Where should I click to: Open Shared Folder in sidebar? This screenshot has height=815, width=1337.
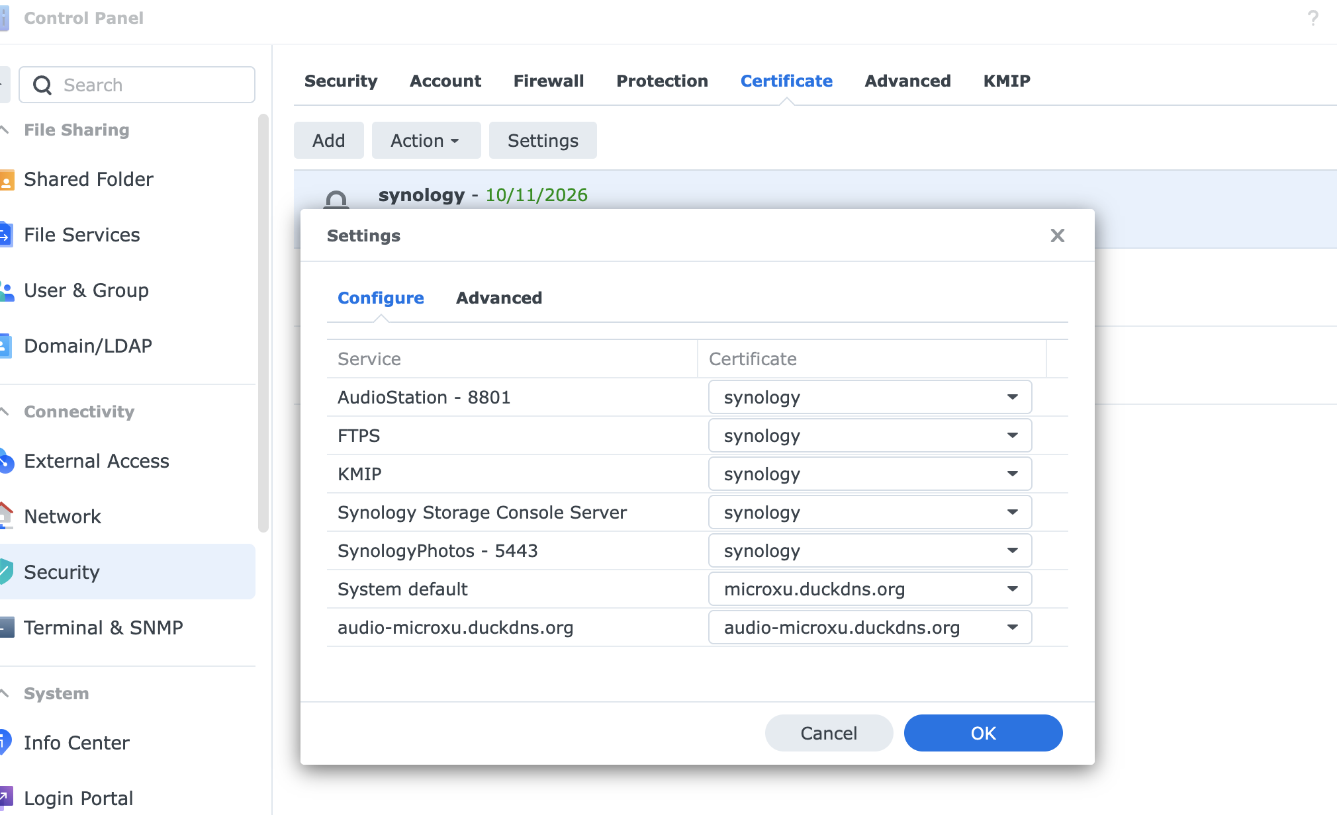(x=88, y=179)
